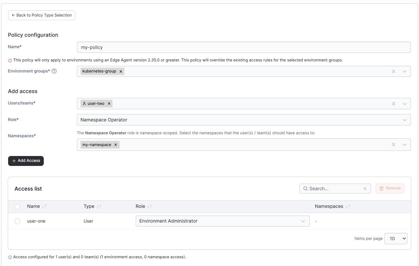
Task: Open the Role dropdown for Namespace Operator
Action: [x=243, y=120]
